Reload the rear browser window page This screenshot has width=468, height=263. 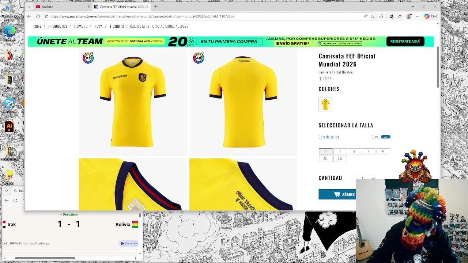(15, 200)
